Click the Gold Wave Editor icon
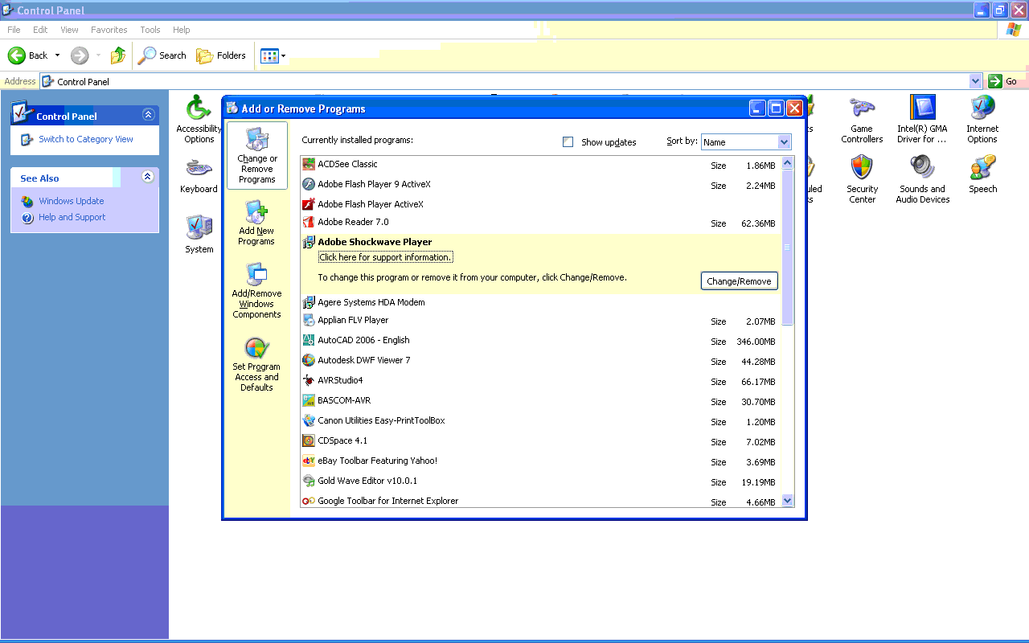This screenshot has height=643, width=1029. click(x=309, y=481)
